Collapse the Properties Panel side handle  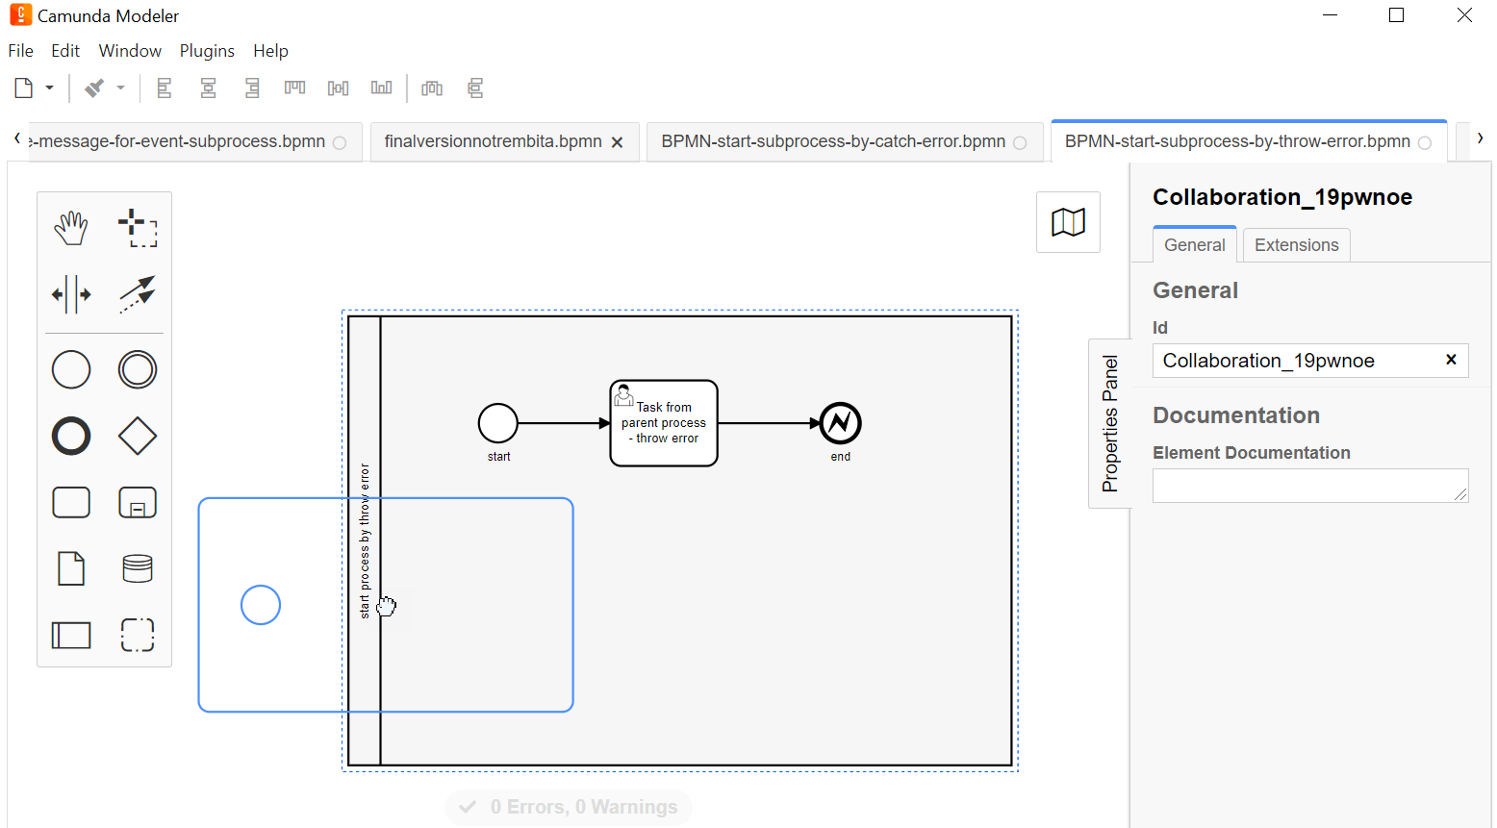[1109, 423]
